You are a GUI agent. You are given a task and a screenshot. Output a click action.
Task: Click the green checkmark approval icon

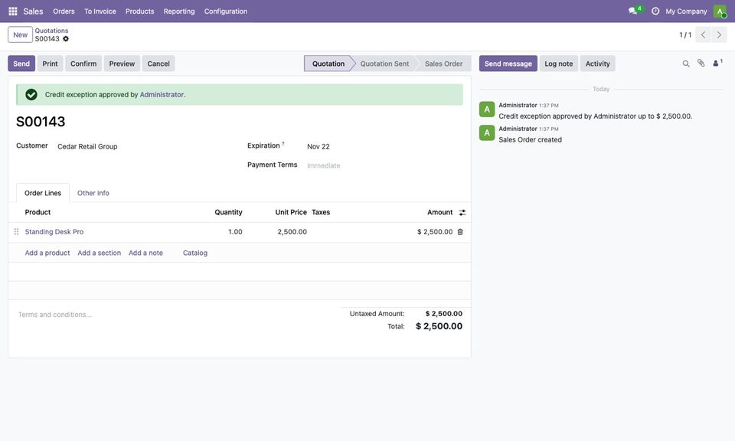(x=31, y=95)
